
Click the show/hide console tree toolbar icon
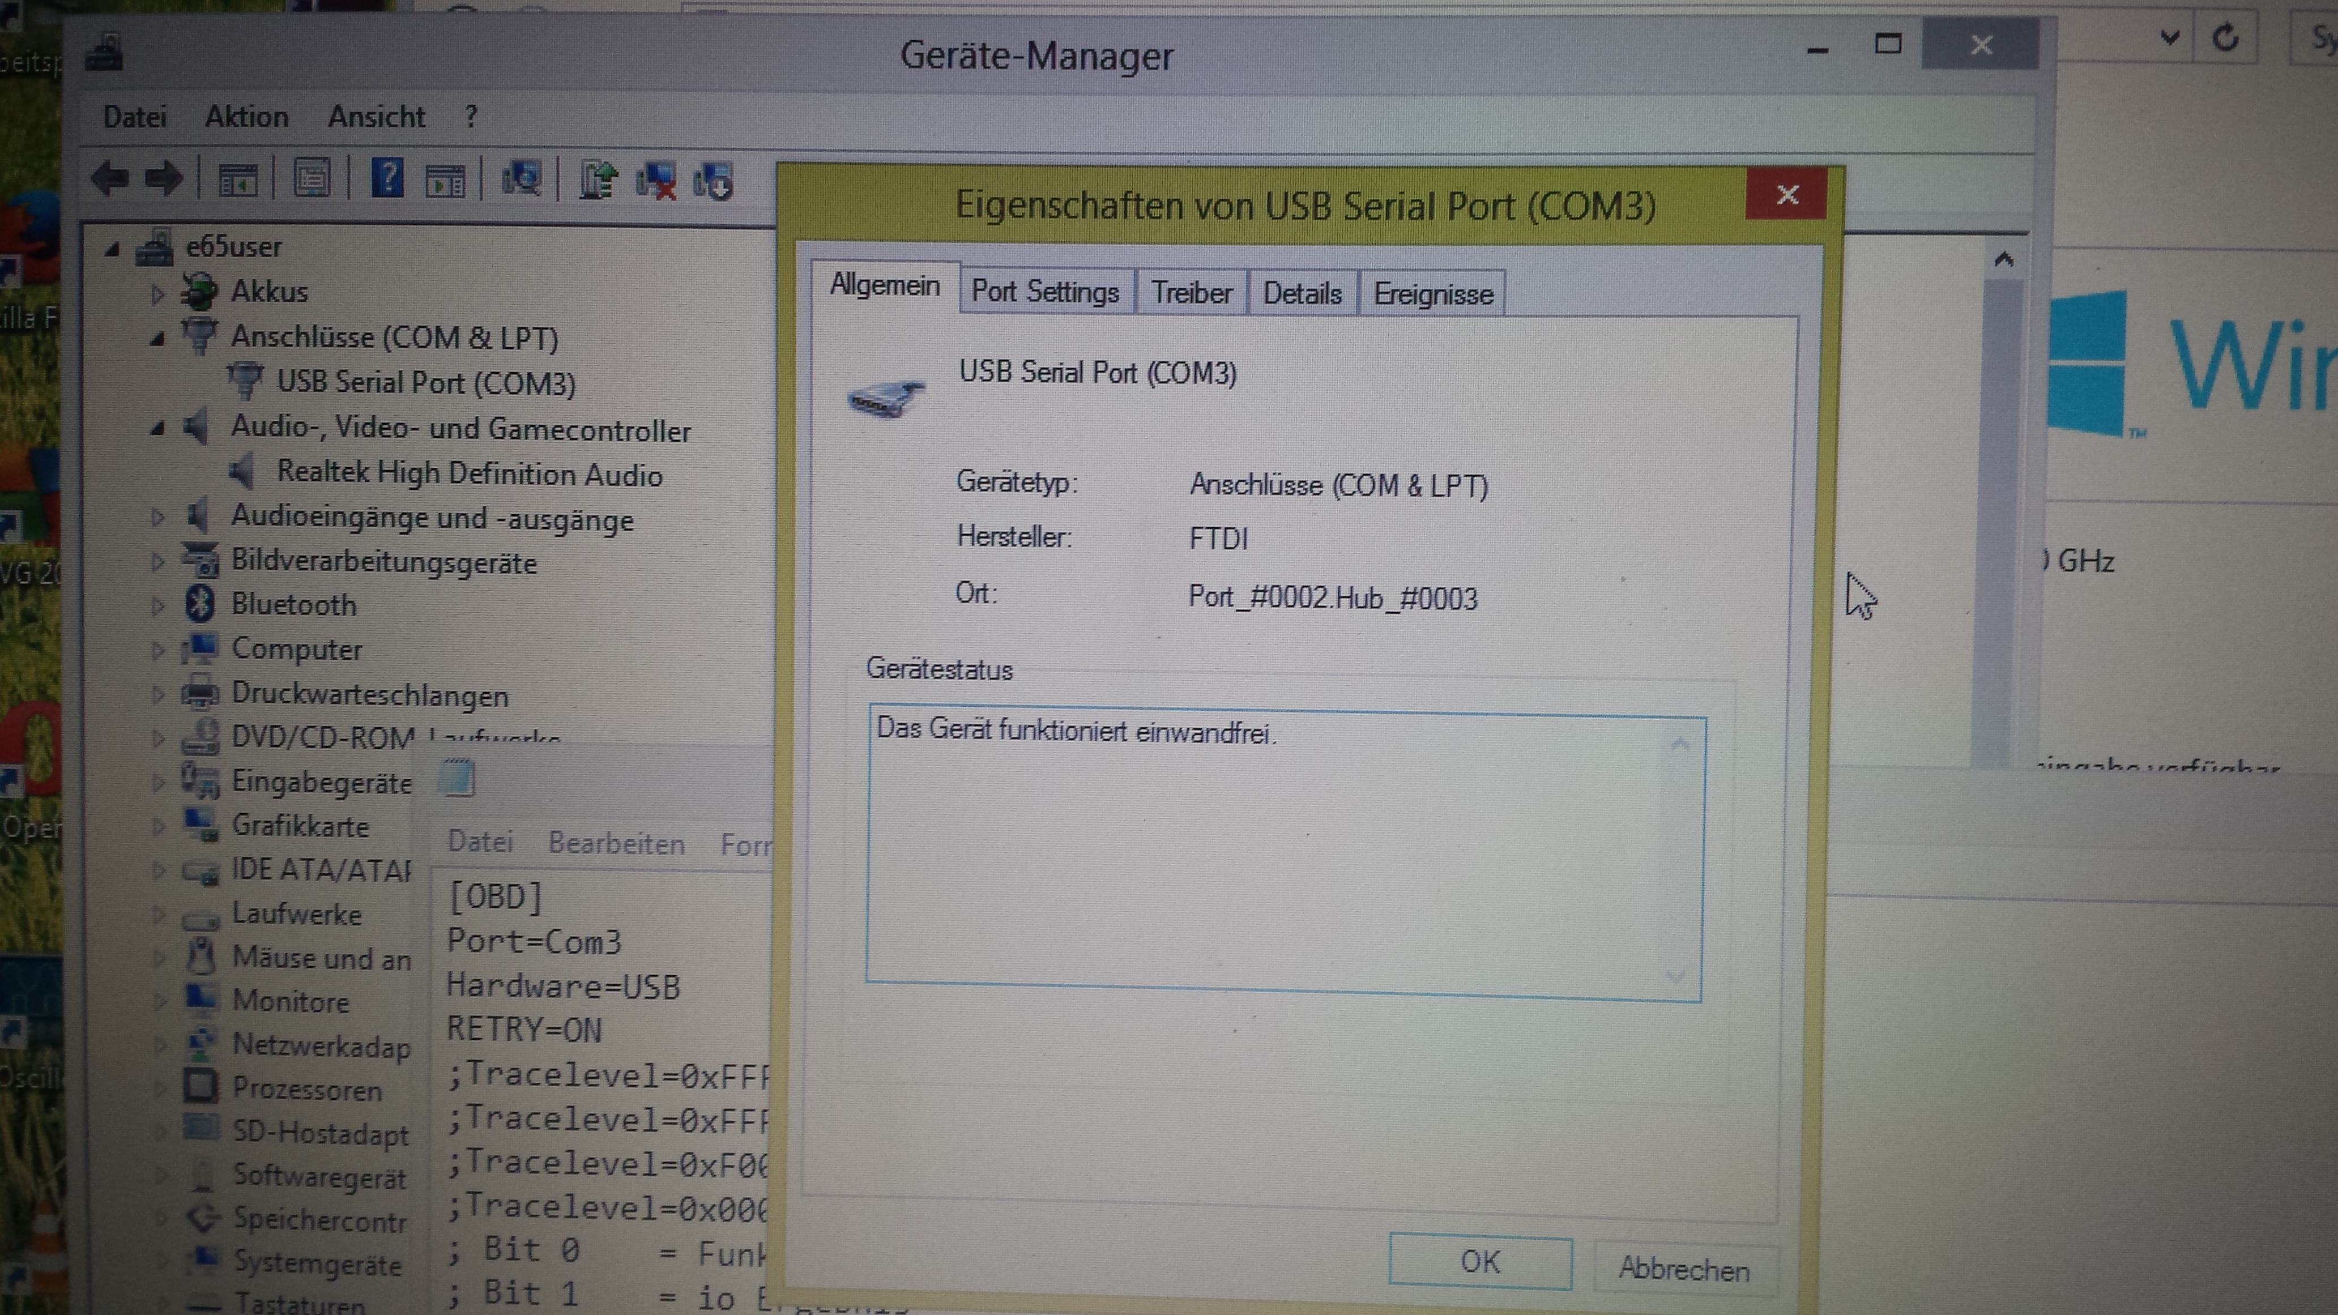pyautogui.click(x=238, y=180)
